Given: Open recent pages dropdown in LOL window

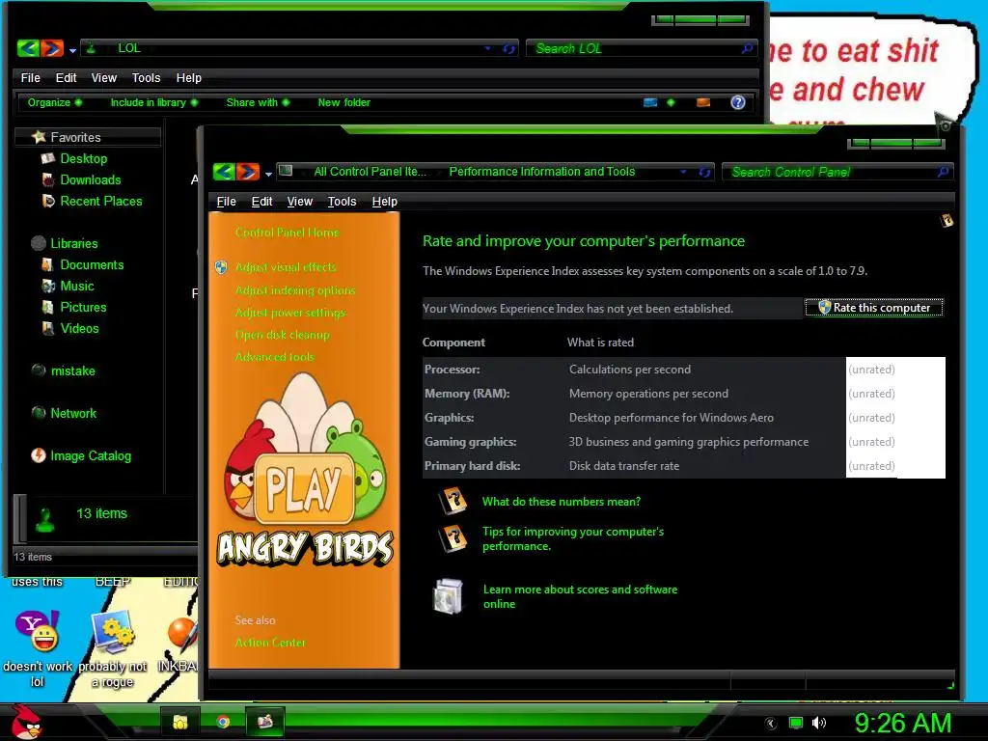Looking at the screenshot, I should point(72,50).
